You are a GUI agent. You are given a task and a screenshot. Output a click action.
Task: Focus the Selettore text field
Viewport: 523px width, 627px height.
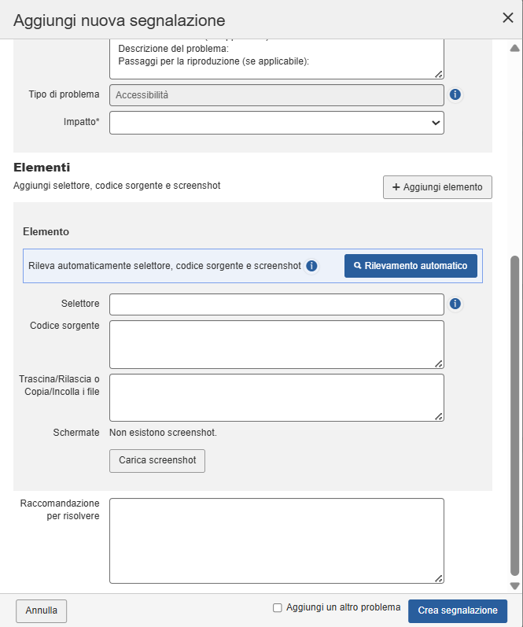277,304
